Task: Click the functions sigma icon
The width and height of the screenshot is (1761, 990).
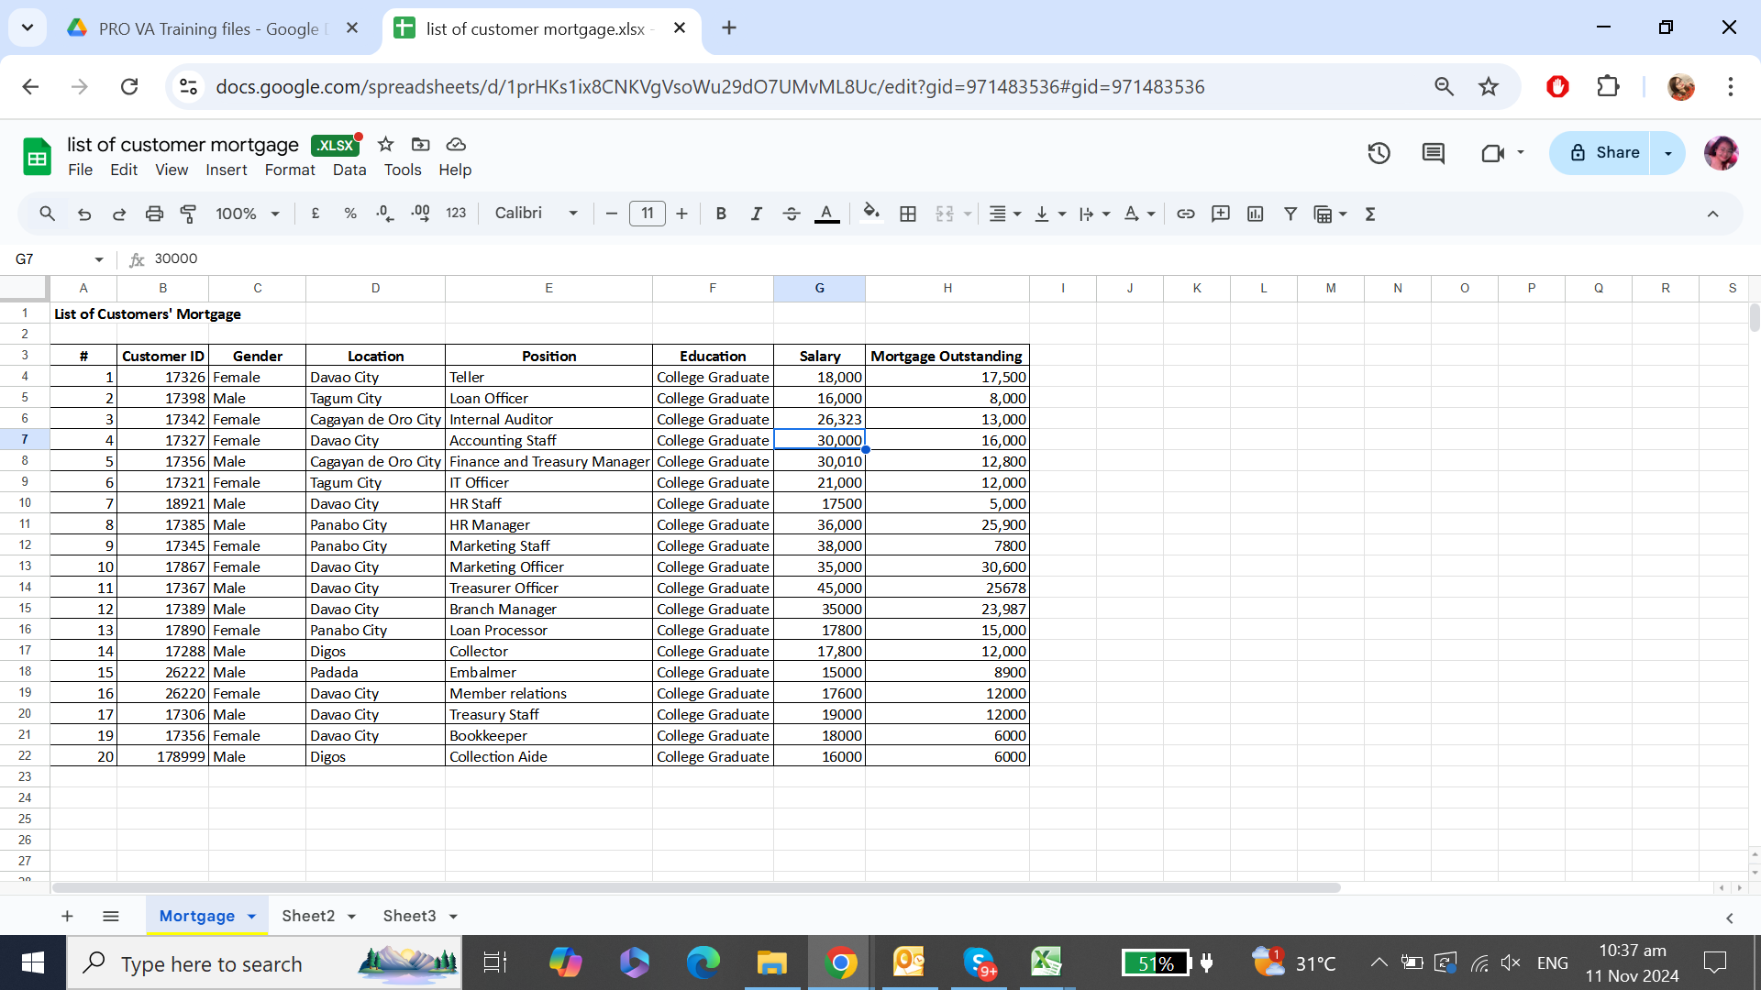Action: pos(1370,214)
